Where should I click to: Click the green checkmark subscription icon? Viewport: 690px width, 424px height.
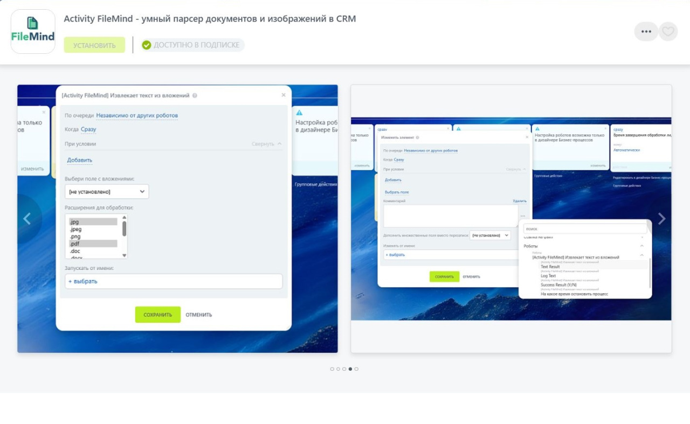[x=146, y=45]
